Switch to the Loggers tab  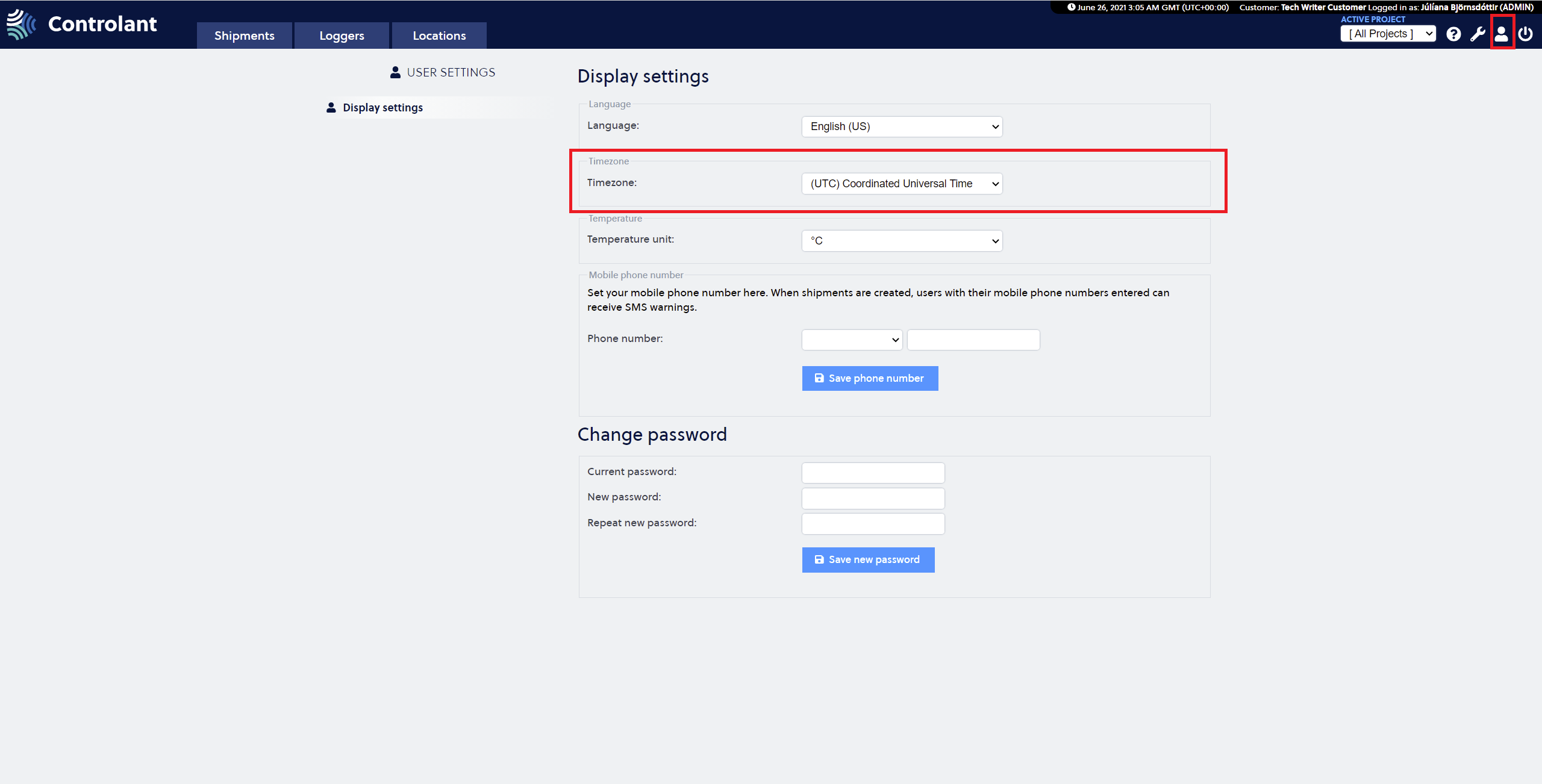coord(342,36)
